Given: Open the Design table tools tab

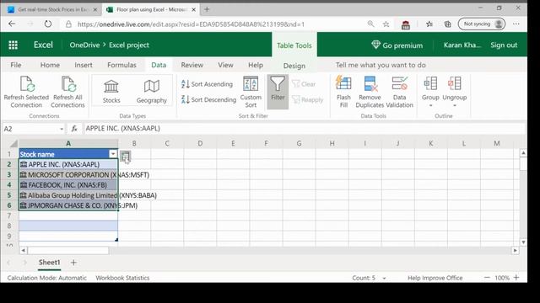Looking at the screenshot, I should coord(294,66).
